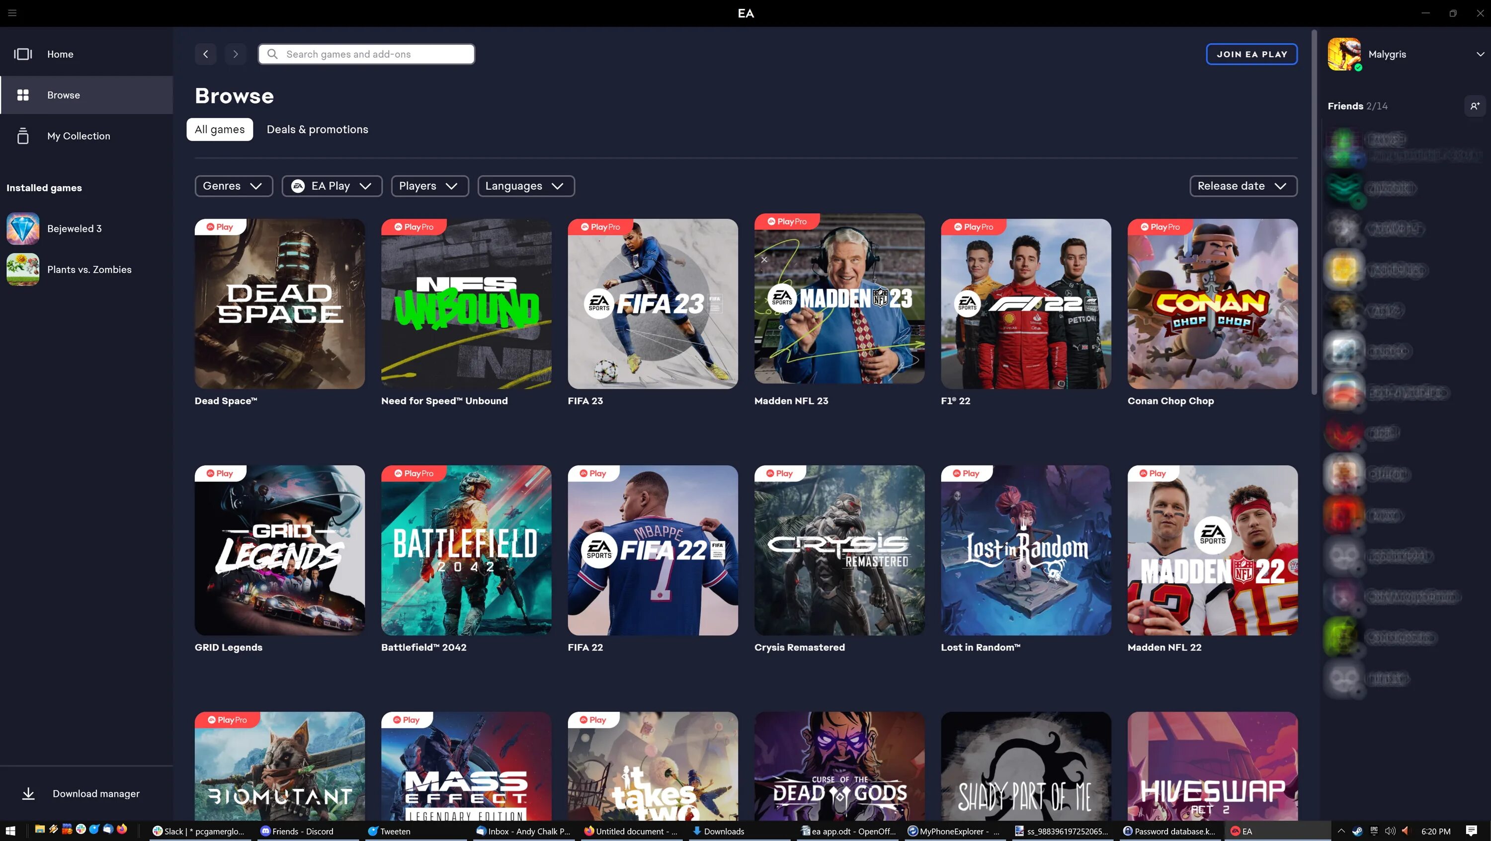The image size is (1491, 841).
Task: Click the back navigation arrow button
Action: click(x=206, y=53)
